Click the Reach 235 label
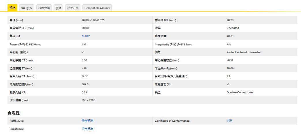This screenshot has height=139, width=301. coord(16,129)
